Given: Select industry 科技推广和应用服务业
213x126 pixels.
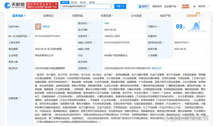Looking at the screenshot, I should [x=116, y=55].
